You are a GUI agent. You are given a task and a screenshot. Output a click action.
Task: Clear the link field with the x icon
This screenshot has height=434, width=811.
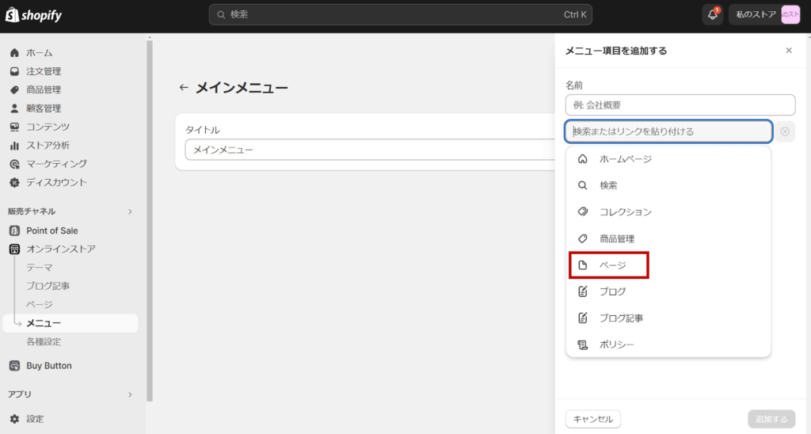[x=785, y=132]
